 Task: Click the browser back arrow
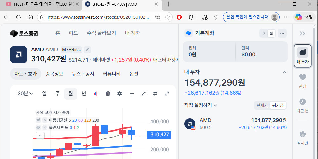tap(7, 17)
